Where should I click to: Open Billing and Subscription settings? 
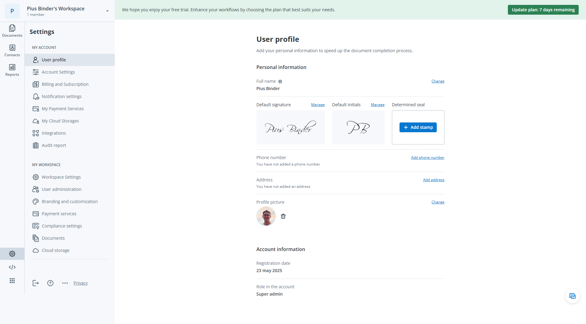65,84
